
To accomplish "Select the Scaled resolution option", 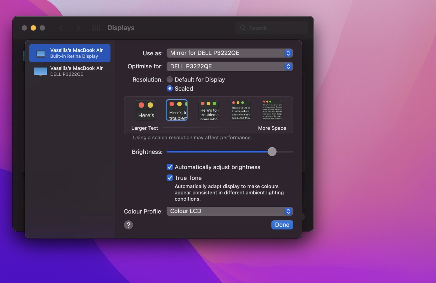I will click(170, 89).
